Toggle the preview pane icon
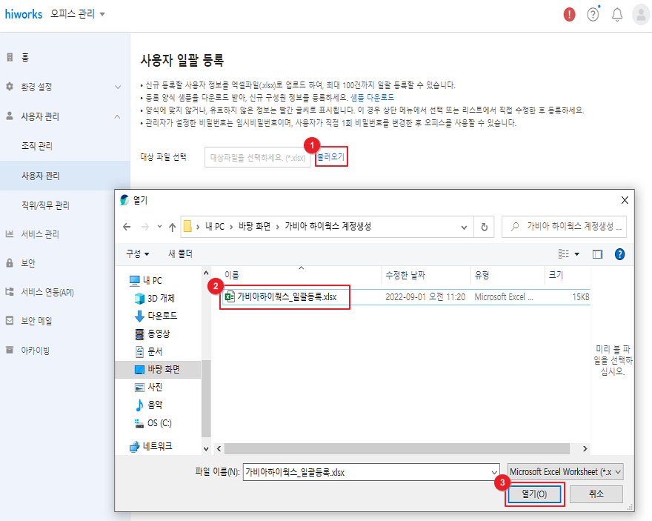The image size is (652, 521). [x=597, y=254]
